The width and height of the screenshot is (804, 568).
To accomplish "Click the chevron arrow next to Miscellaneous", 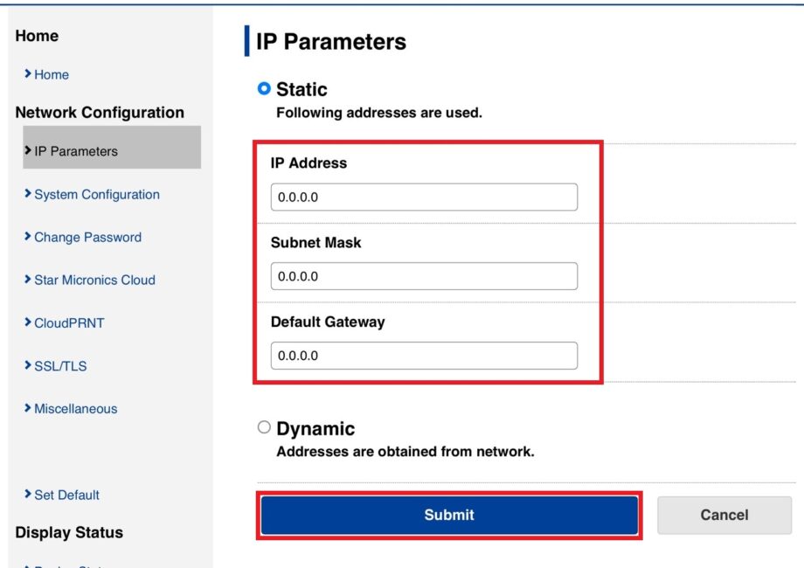I will point(28,409).
